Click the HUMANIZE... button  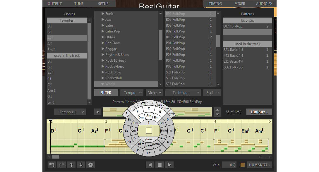(x=259, y=165)
